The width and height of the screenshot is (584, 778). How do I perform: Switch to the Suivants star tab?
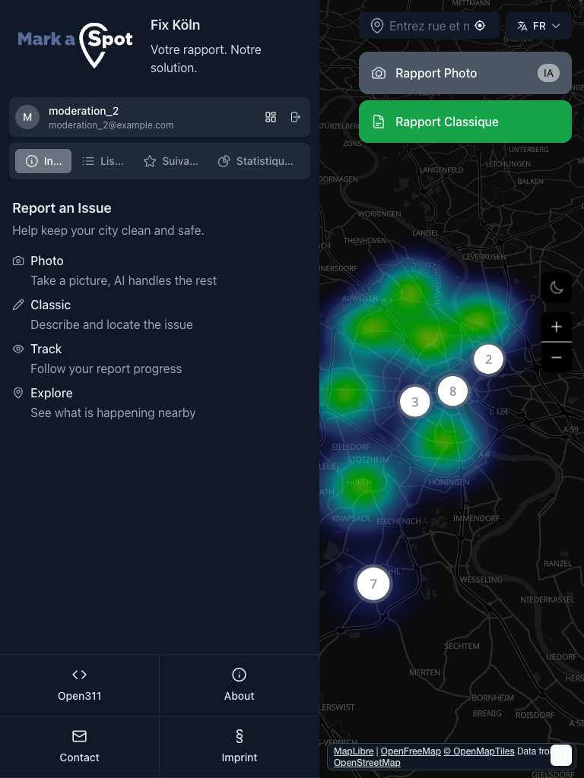[171, 161]
